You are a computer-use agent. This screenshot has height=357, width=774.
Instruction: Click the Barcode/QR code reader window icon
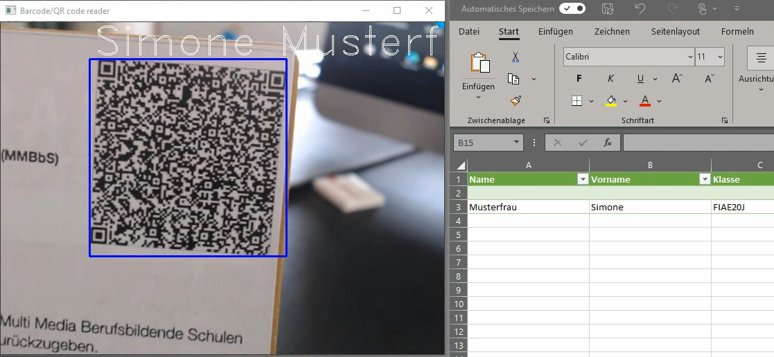coord(10,11)
